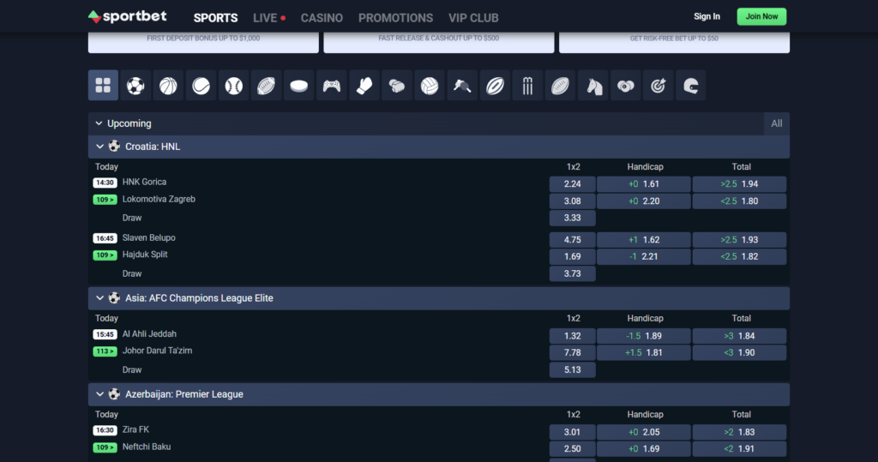
Task: Select the all sports grid icon
Action: click(x=103, y=85)
